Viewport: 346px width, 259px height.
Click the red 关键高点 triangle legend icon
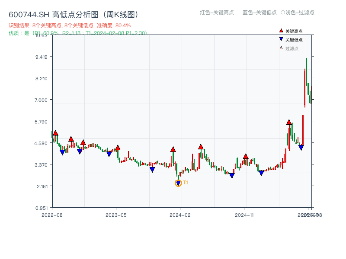click(x=281, y=31)
